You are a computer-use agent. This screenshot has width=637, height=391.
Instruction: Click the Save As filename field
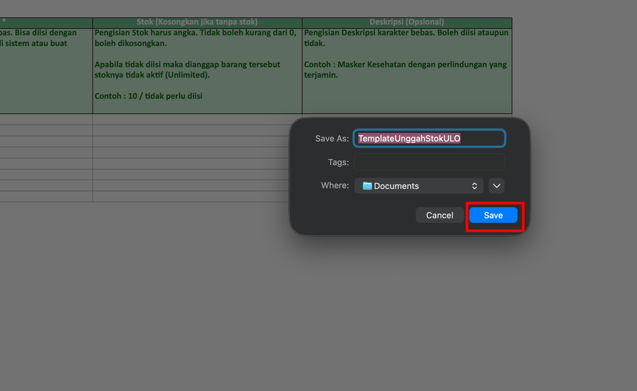[x=429, y=138]
